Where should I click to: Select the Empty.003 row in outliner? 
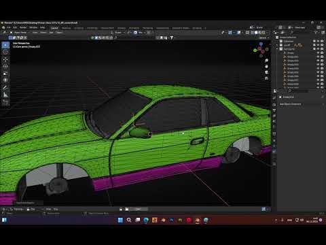(293, 65)
